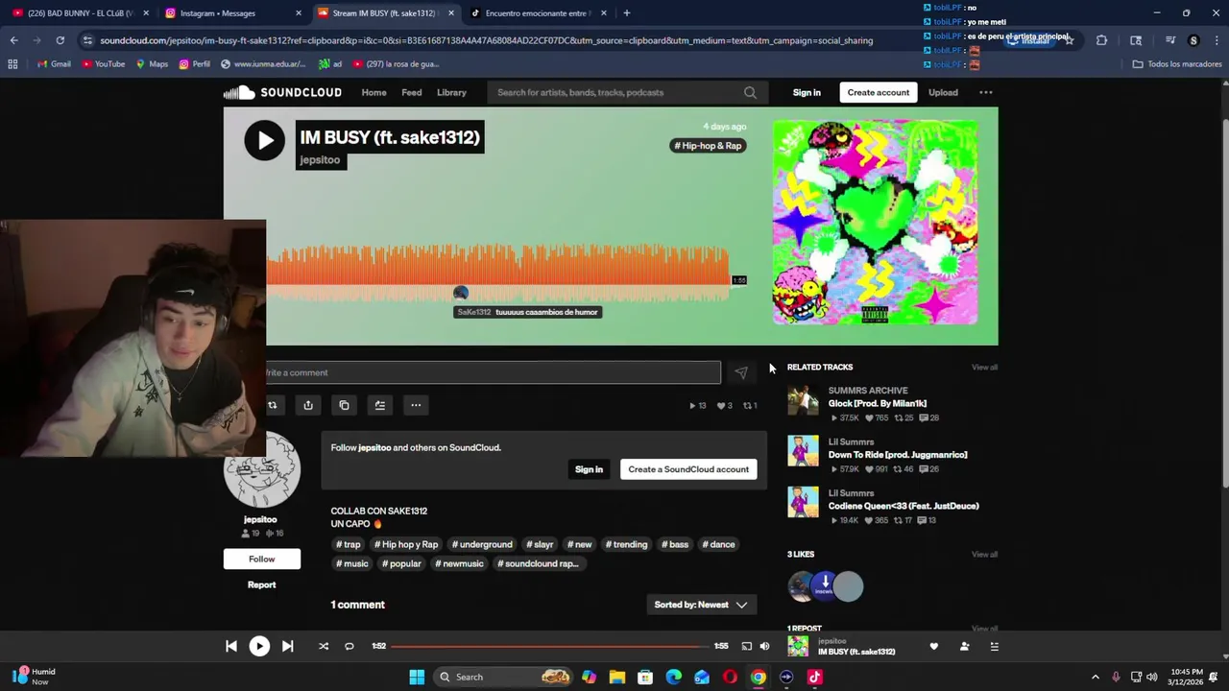1229x691 pixels.
Task: Toggle shuffle in the player bar
Action: coord(324,646)
